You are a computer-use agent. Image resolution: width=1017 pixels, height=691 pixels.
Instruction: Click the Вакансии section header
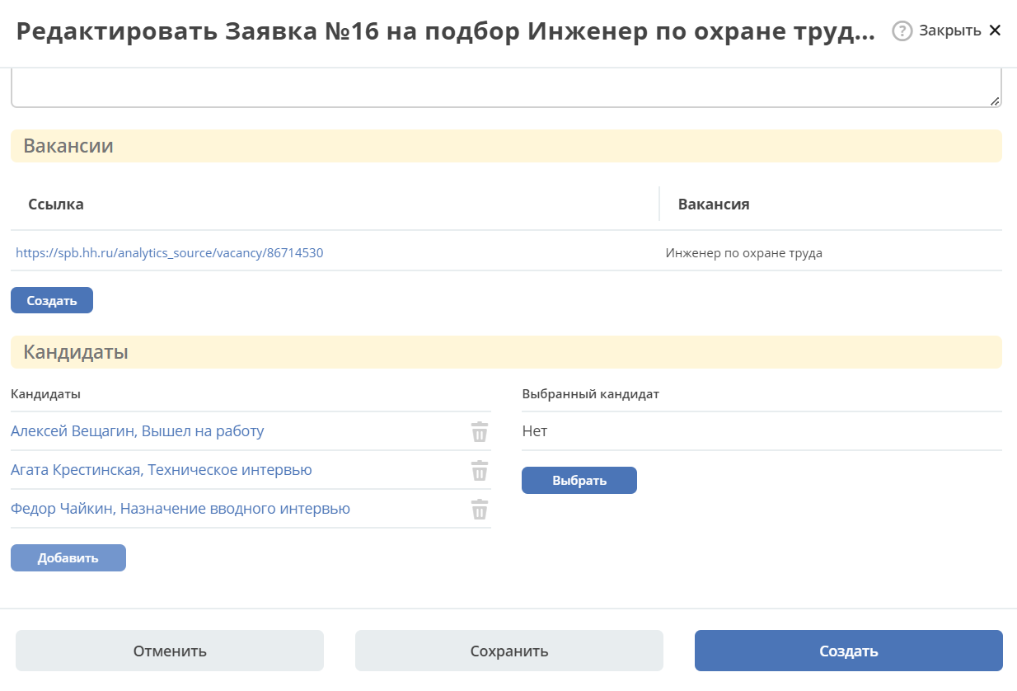pos(506,146)
